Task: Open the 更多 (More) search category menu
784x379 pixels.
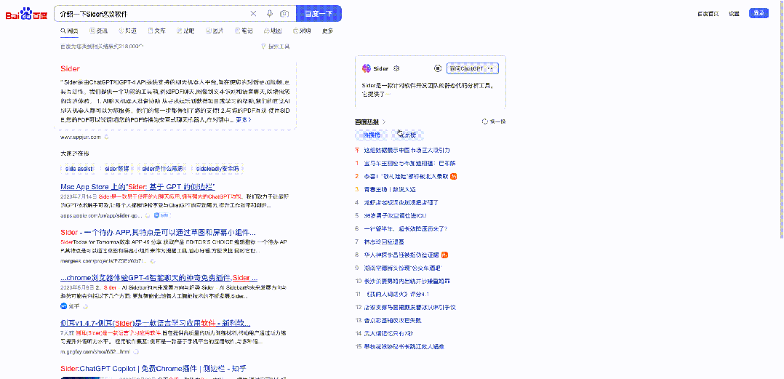Action: pos(327,31)
